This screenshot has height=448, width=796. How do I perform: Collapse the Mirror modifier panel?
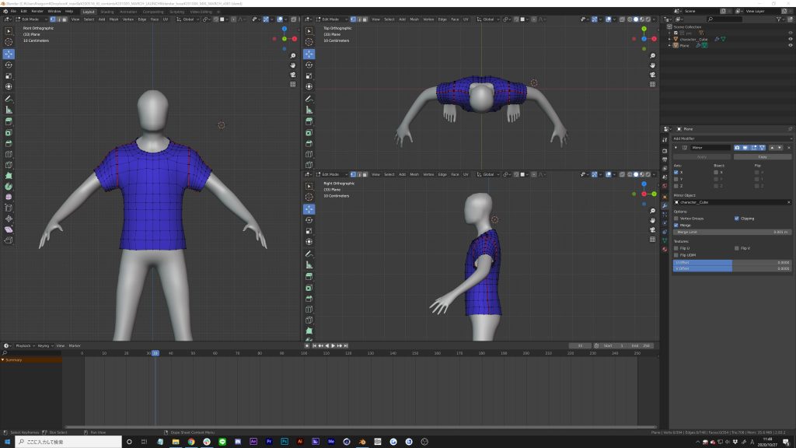[676, 147]
